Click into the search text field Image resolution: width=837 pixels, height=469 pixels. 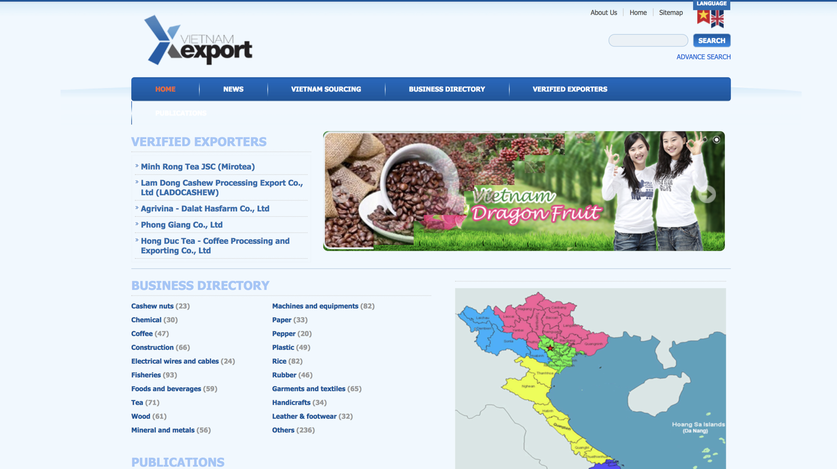pos(648,41)
